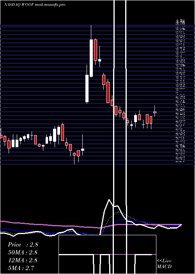
Task: Click the '<<Live' label
Action: pyautogui.click(x=164, y=261)
